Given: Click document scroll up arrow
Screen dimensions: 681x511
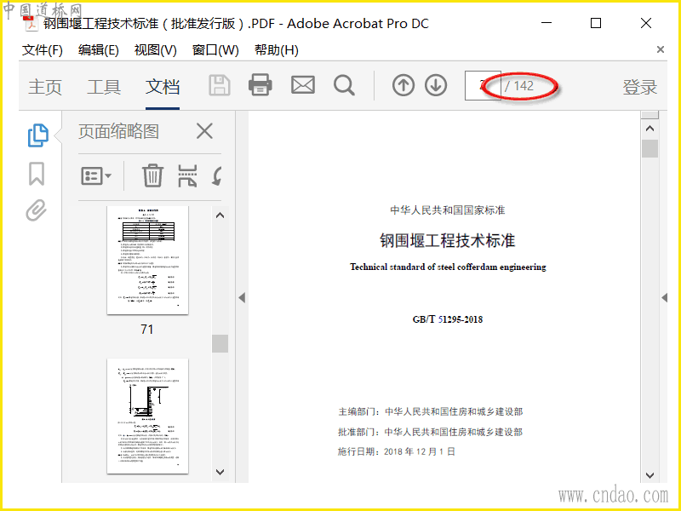Looking at the screenshot, I should click(x=650, y=129).
